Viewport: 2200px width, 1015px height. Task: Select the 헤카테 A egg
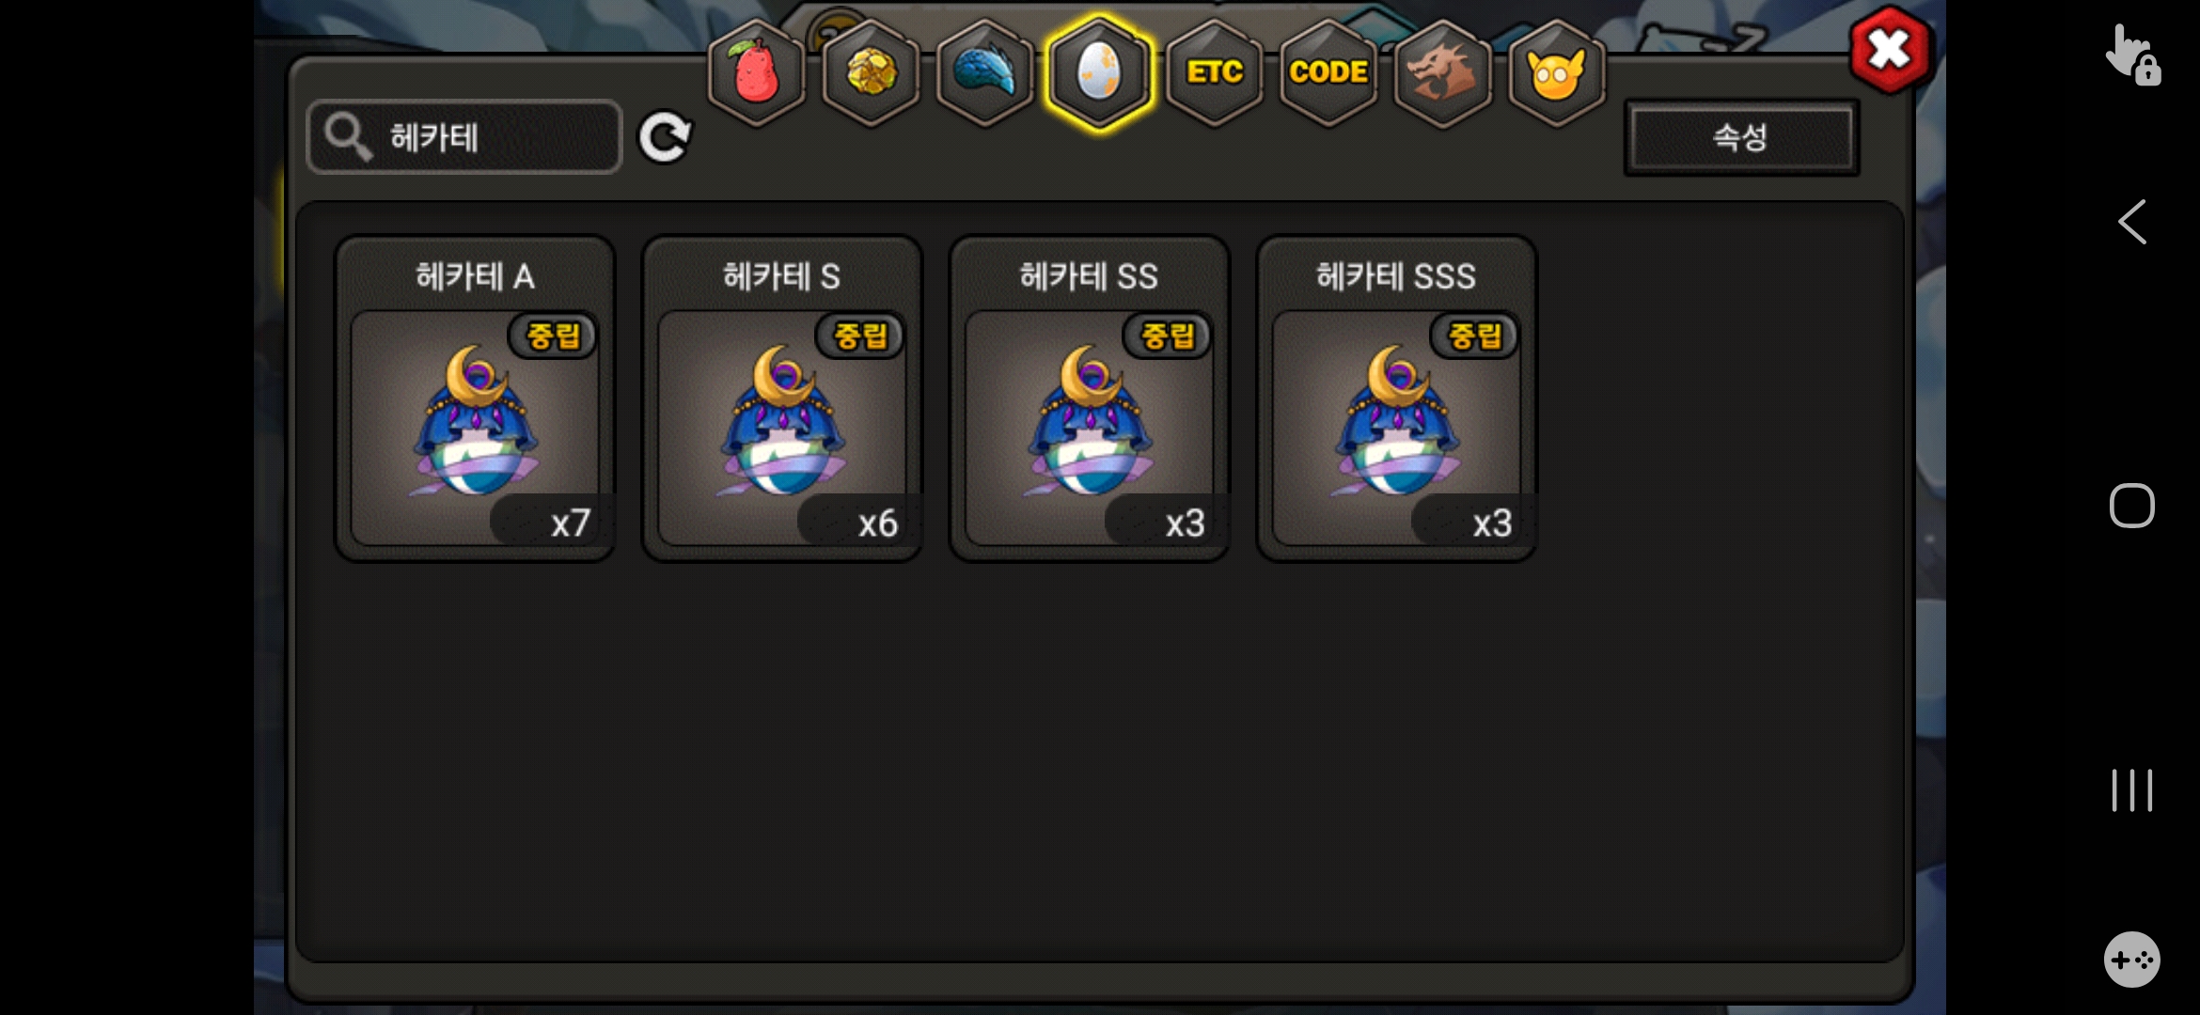[x=475, y=398]
